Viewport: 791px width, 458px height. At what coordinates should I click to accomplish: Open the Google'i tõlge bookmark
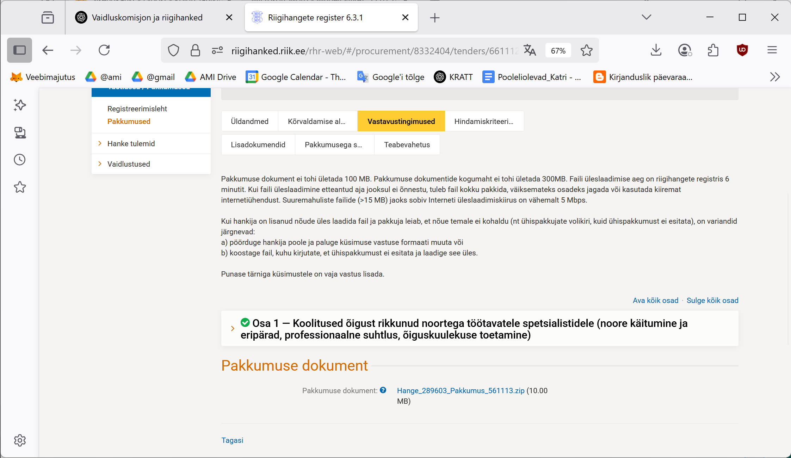click(x=391, y=77)
